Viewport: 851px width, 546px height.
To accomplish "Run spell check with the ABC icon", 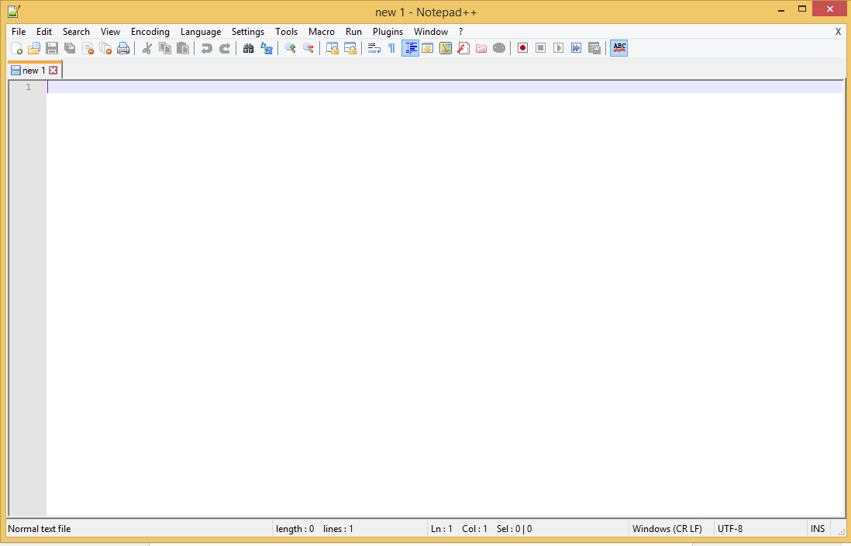I will coord(618,47).
